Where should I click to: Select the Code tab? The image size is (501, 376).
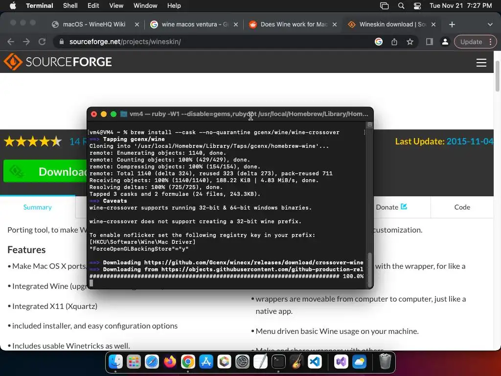click(462, 207)
